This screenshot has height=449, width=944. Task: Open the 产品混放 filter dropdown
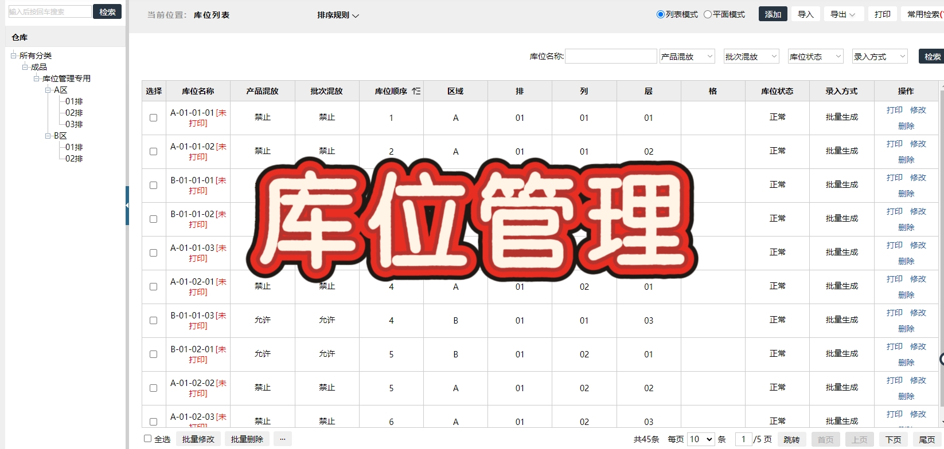(687, 56)
